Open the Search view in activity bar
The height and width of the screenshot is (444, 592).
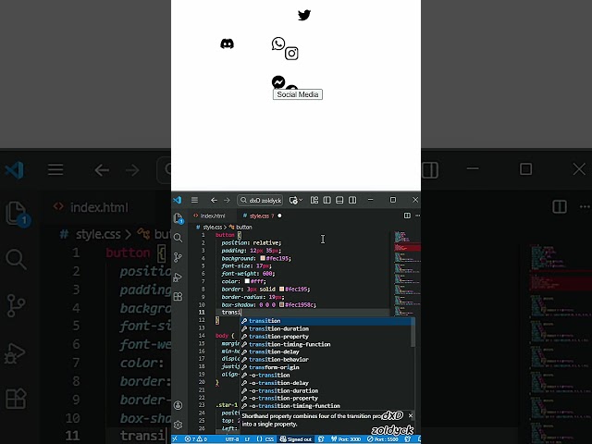[179, 238]
